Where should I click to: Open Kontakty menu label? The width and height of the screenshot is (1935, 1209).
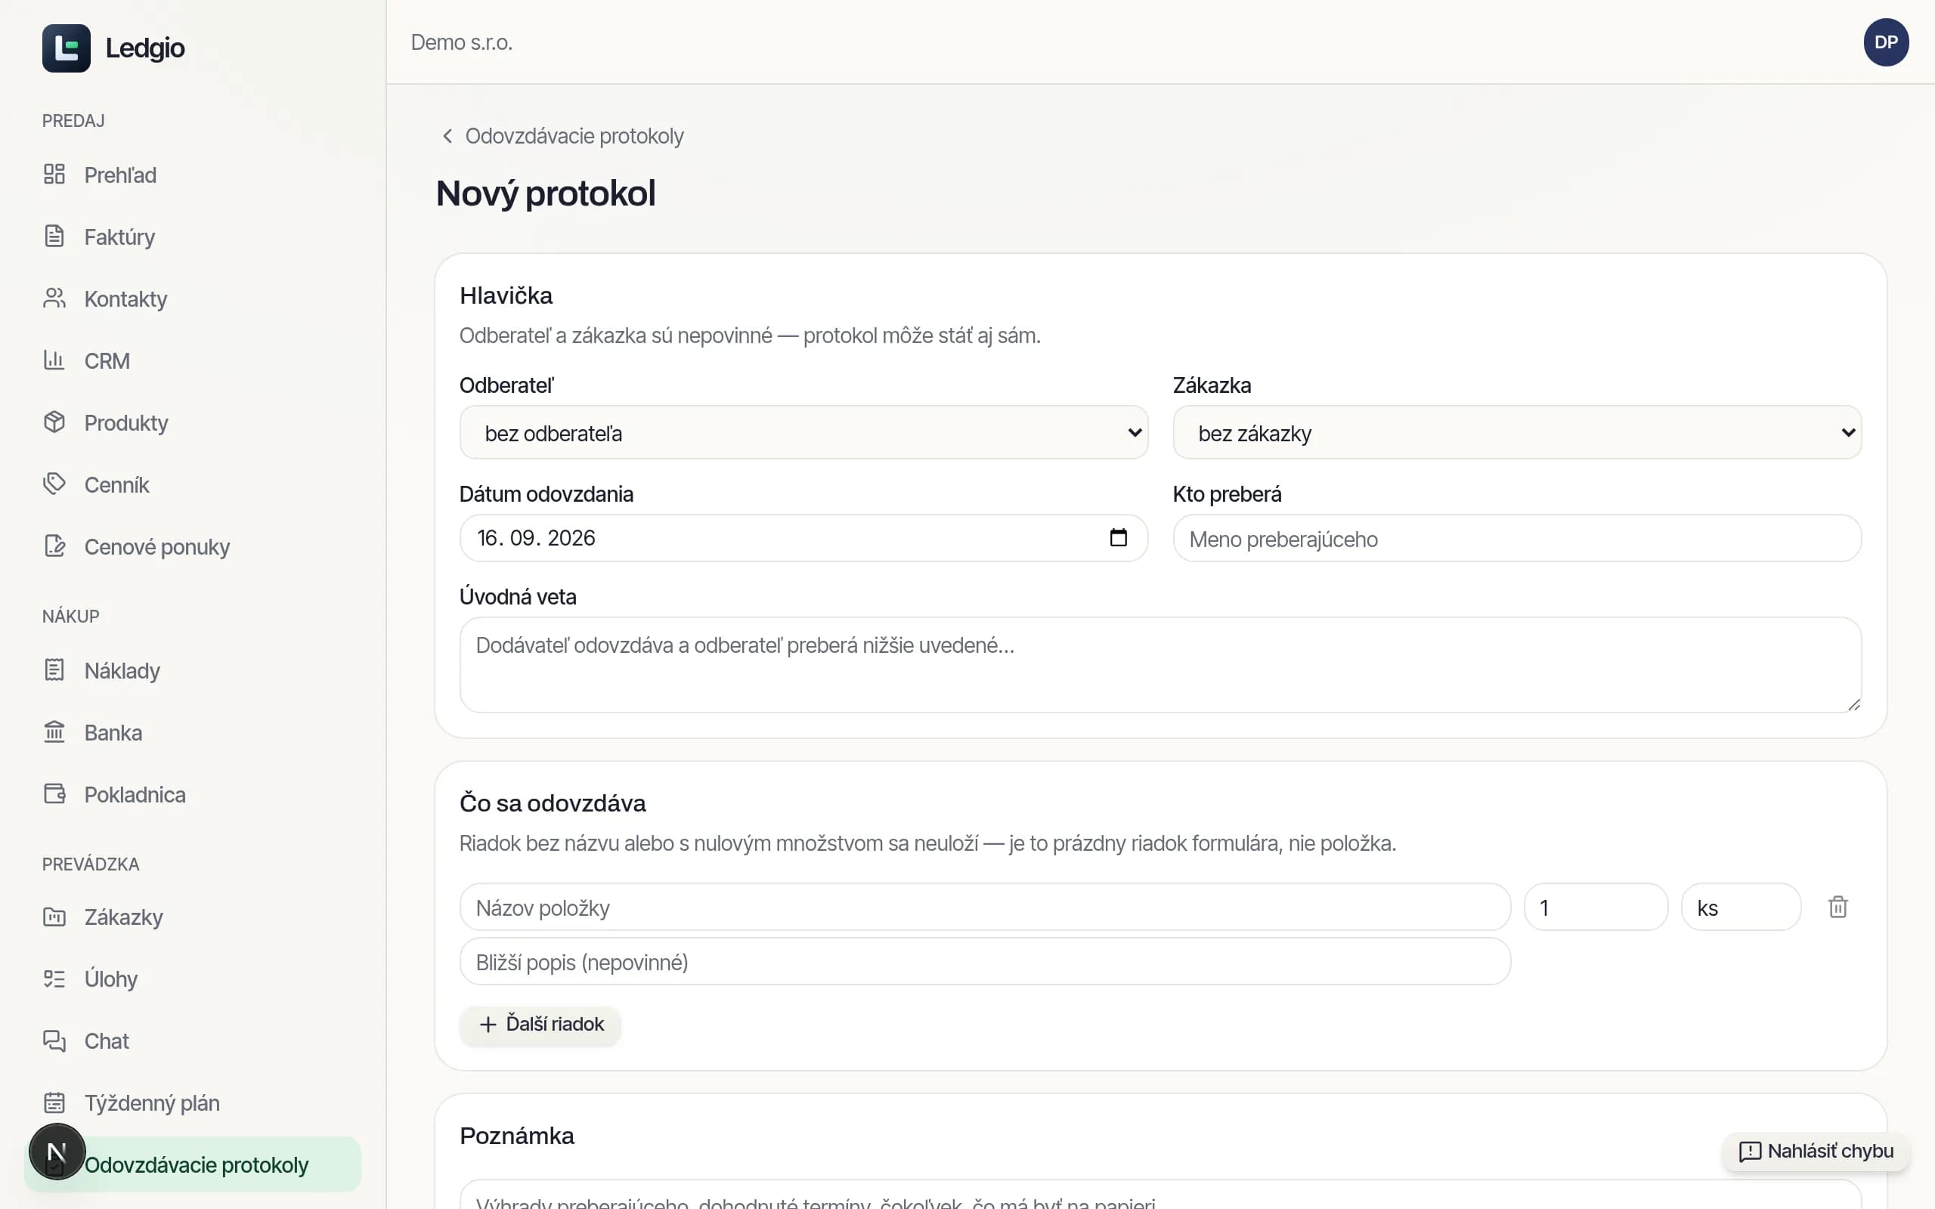pos(125,299)
